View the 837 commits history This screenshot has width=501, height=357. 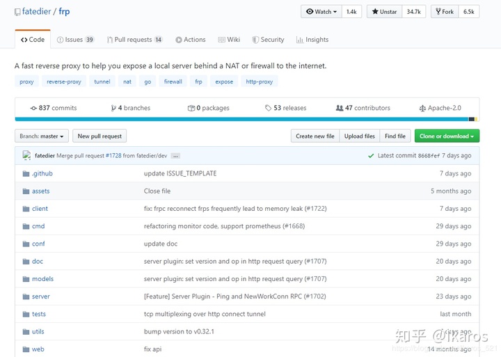pos(54,108)
